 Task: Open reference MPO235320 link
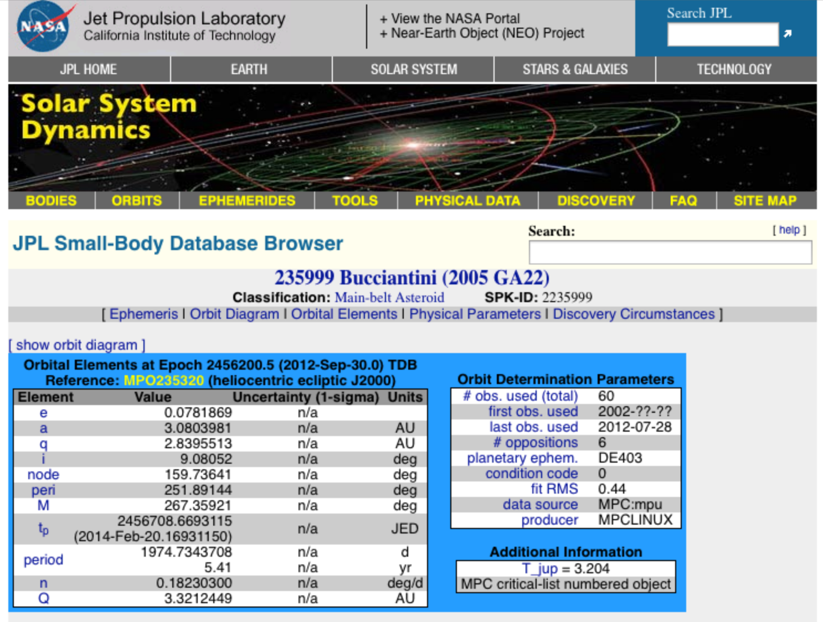[x=164, y=381]
